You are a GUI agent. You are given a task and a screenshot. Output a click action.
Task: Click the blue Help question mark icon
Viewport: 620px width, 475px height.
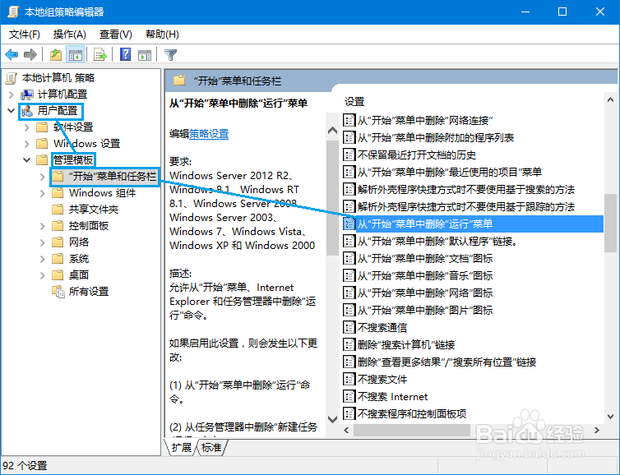coord(125,54)
